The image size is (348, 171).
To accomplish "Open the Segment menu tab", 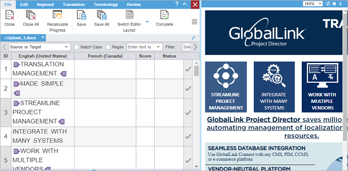I will (45, 5).
